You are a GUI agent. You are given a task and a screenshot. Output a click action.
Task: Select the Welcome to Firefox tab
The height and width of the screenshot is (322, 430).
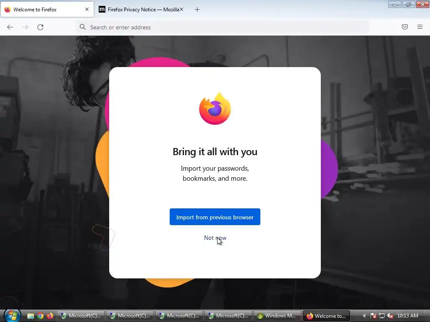[x=47, y=10]
